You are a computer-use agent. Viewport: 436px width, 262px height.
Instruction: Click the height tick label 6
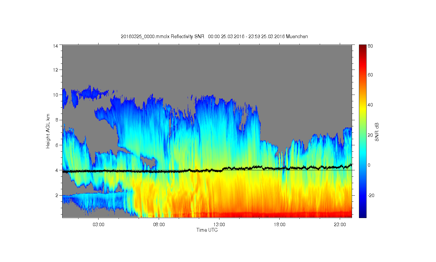[x=56, y=145]
